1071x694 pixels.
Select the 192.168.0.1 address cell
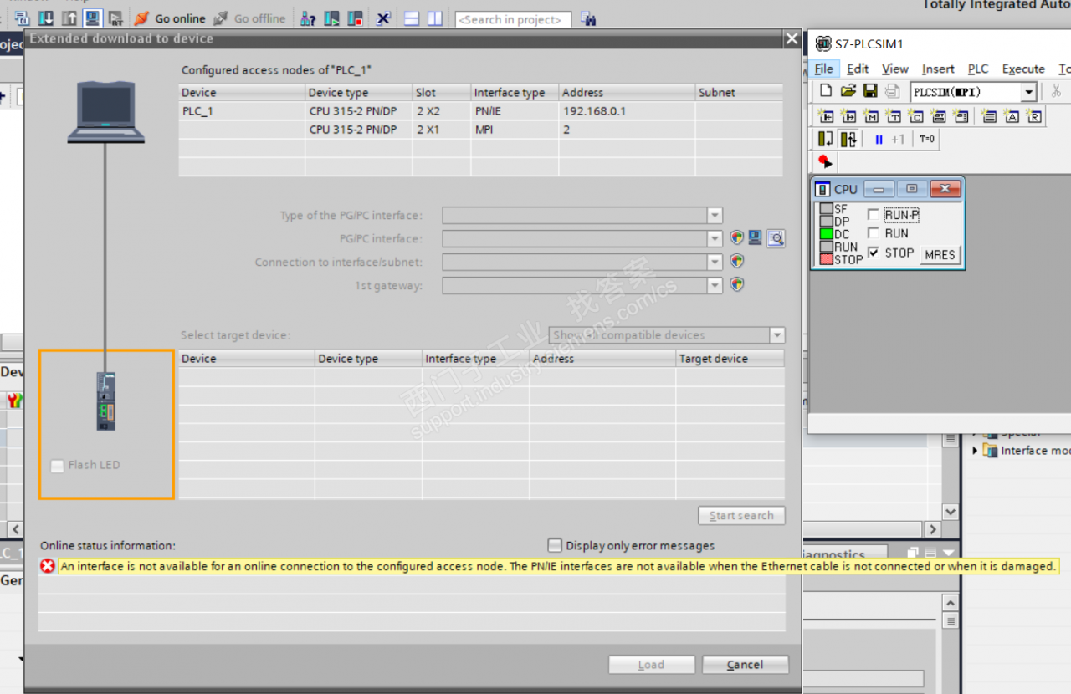[x=627, y=110]
